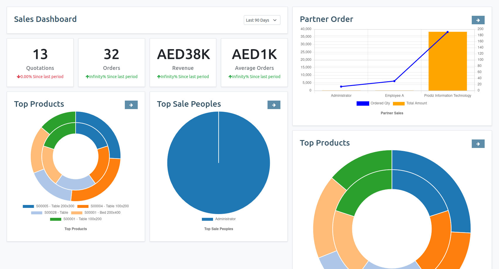Toggle Ordered Qty legend swatch
This screenshot has width=499, height=269.
coord(363,103)
